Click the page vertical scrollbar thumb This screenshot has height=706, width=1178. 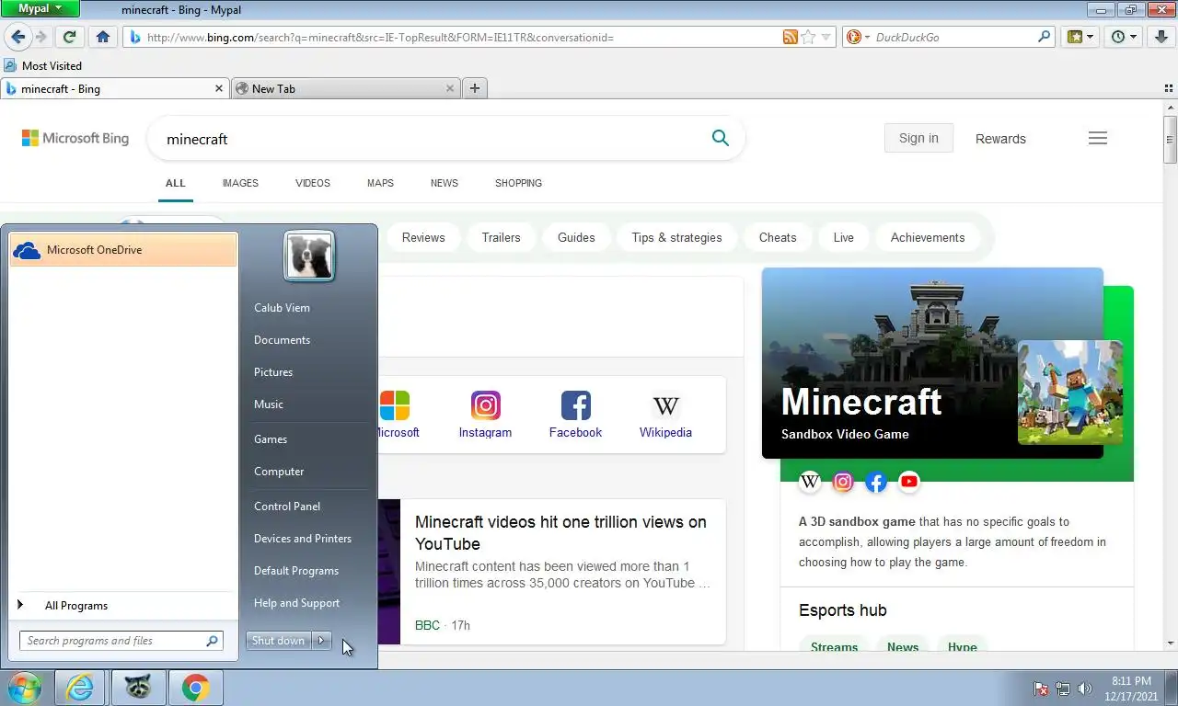[1171, 140]
